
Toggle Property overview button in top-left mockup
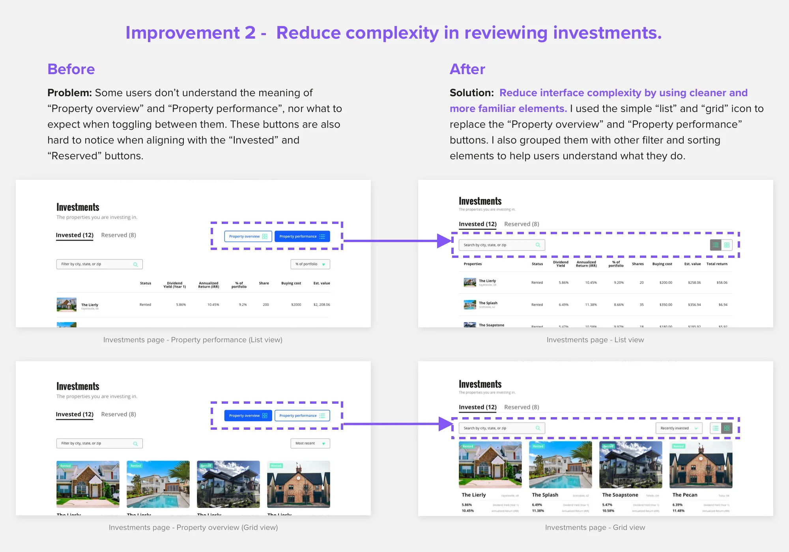pyautogui.click(x=248, y=237)
